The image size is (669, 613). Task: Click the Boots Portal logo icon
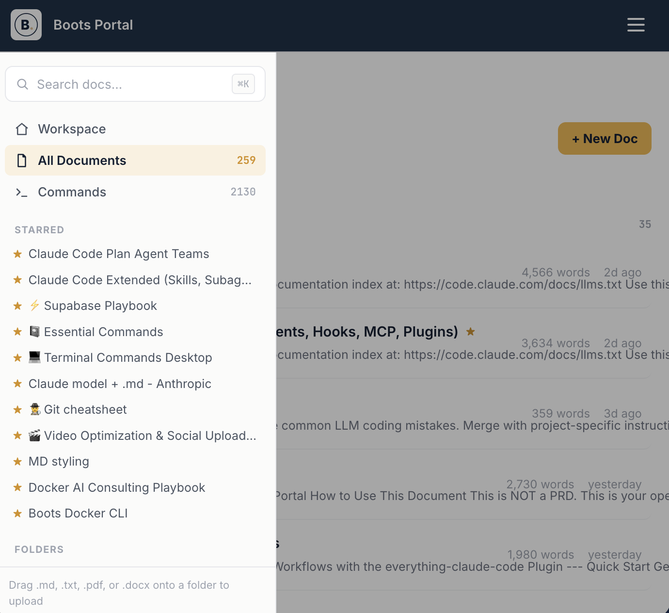click(26, 25)
